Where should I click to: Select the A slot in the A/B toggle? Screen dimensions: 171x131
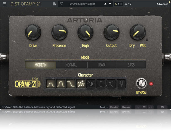coord(116,4)
